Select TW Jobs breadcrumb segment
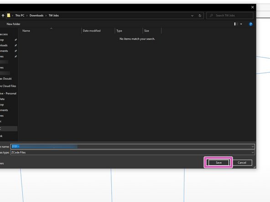Screen dimensions: 270x202 pyautogui.click(x=53, y=15)
